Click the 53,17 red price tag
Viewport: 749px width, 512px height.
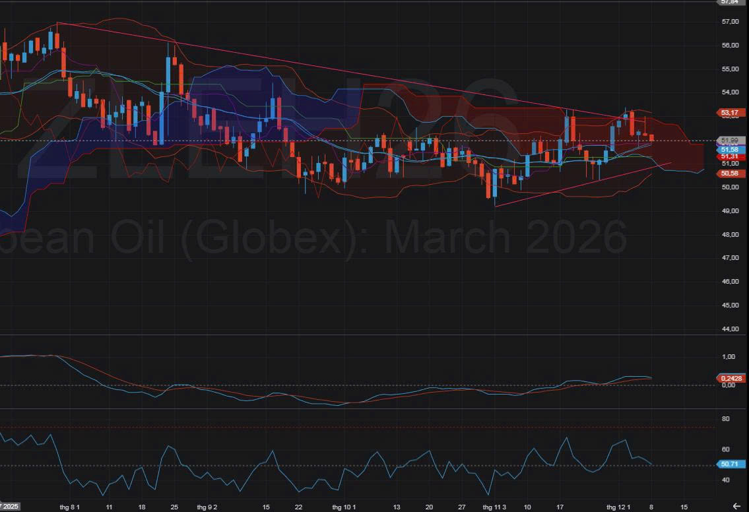[729, 113]
